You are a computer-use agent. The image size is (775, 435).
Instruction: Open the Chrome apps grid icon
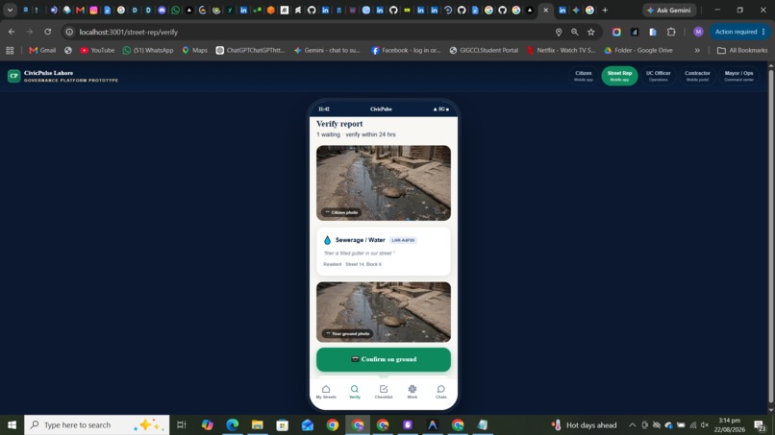pyautogui.click(x=10, y=50)
